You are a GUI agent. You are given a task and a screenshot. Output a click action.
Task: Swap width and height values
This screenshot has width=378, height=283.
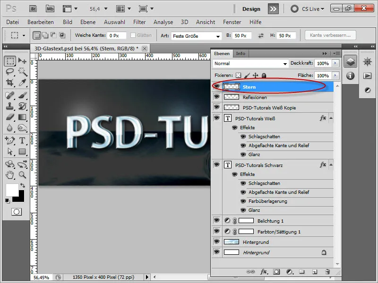[261, 36]
